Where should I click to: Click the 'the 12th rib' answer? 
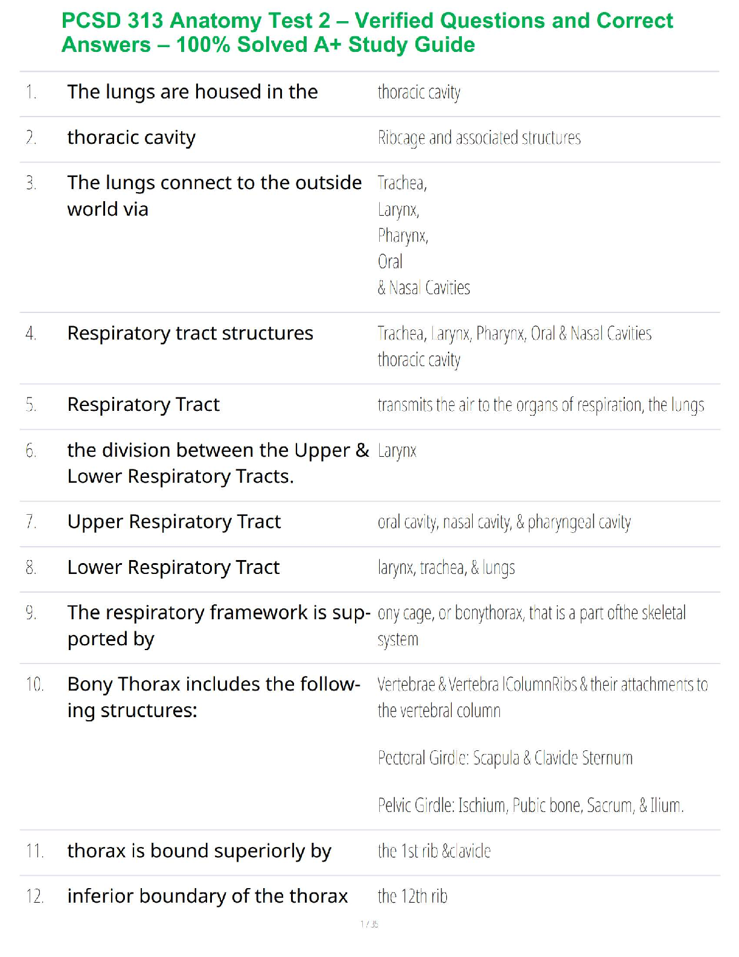pyautogui.click(x=412, y=897)
